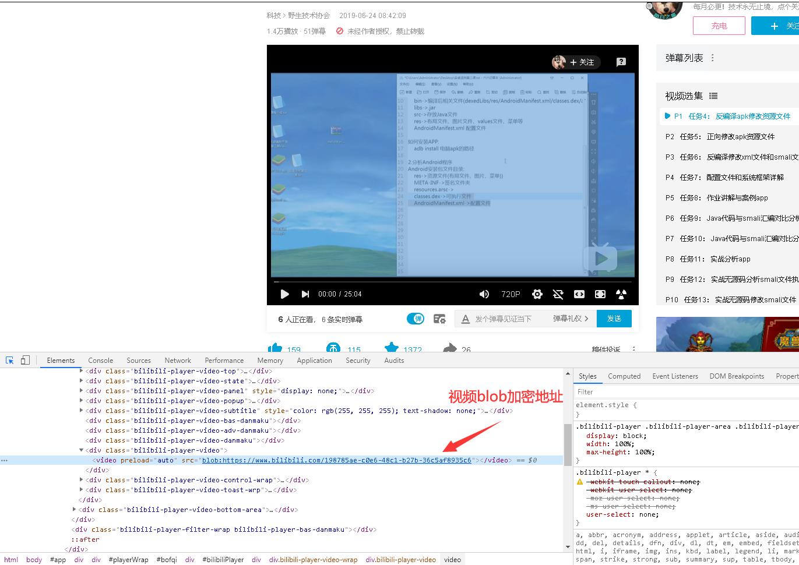799x565 pixels.
Task: Switch to Audits tab
Action: (394, 361)
